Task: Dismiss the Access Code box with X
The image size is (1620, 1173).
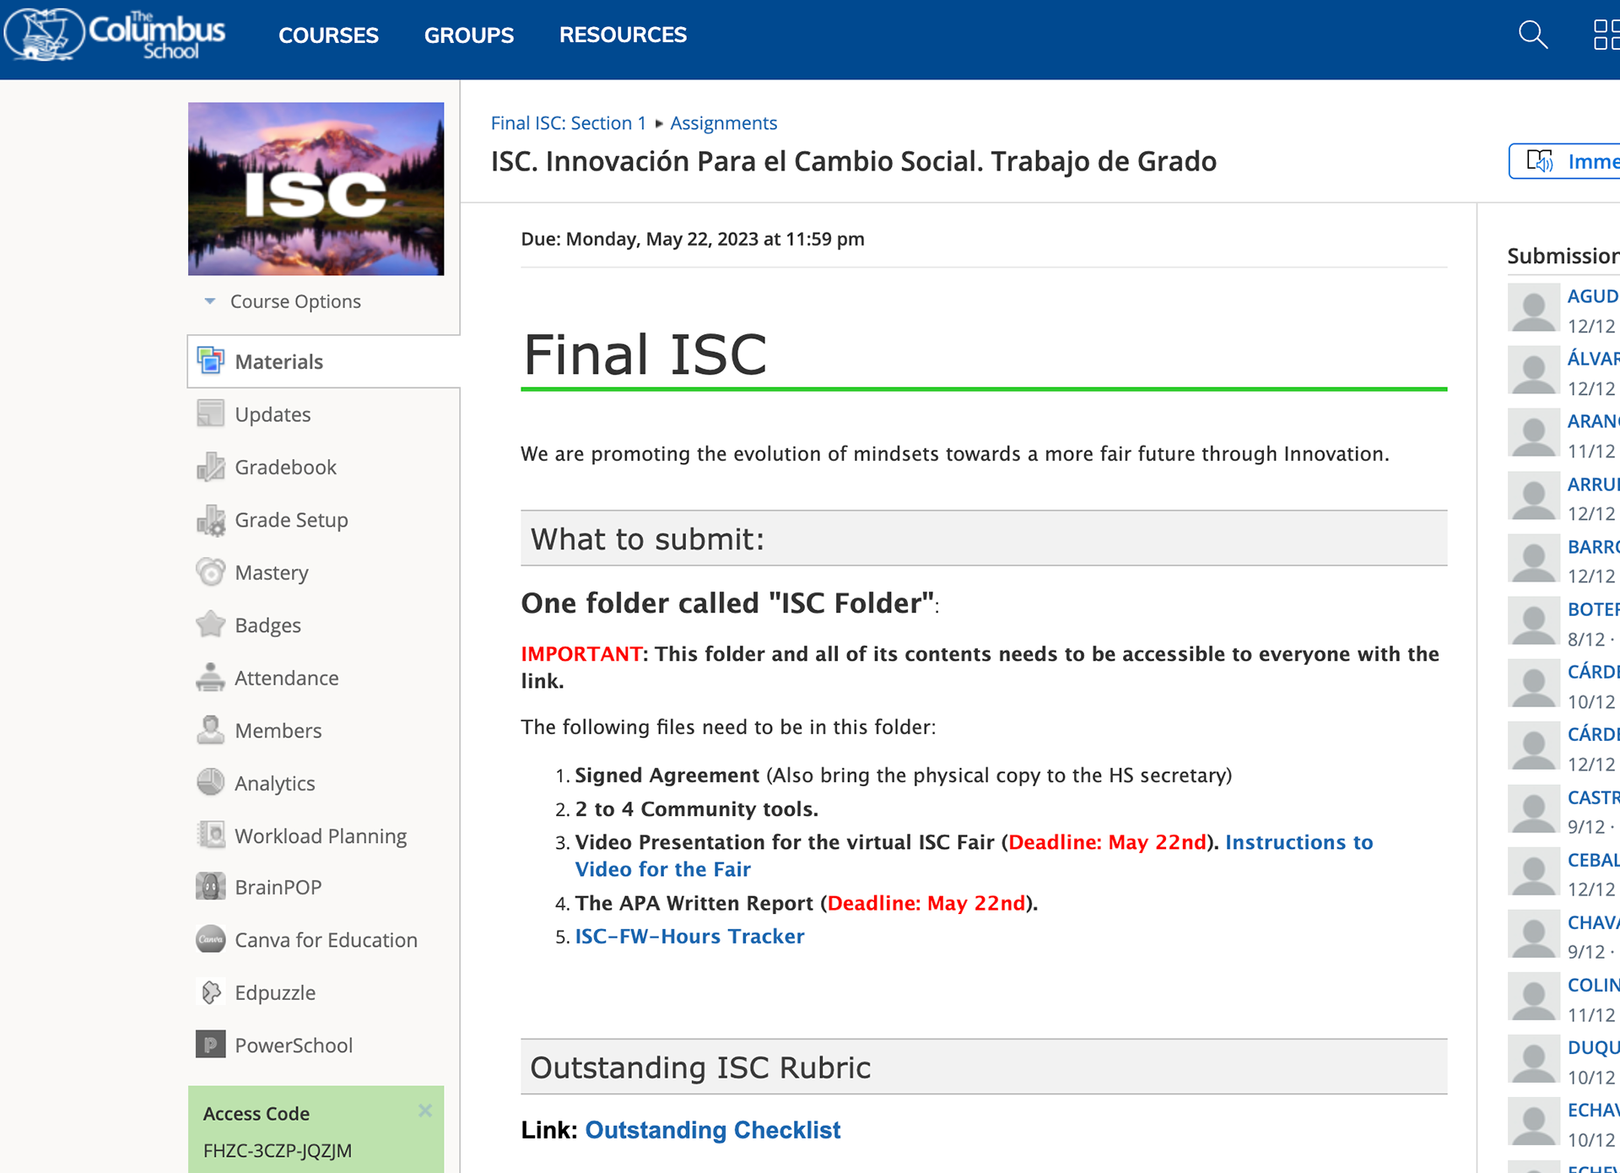Action: [x=425, y=1111]
